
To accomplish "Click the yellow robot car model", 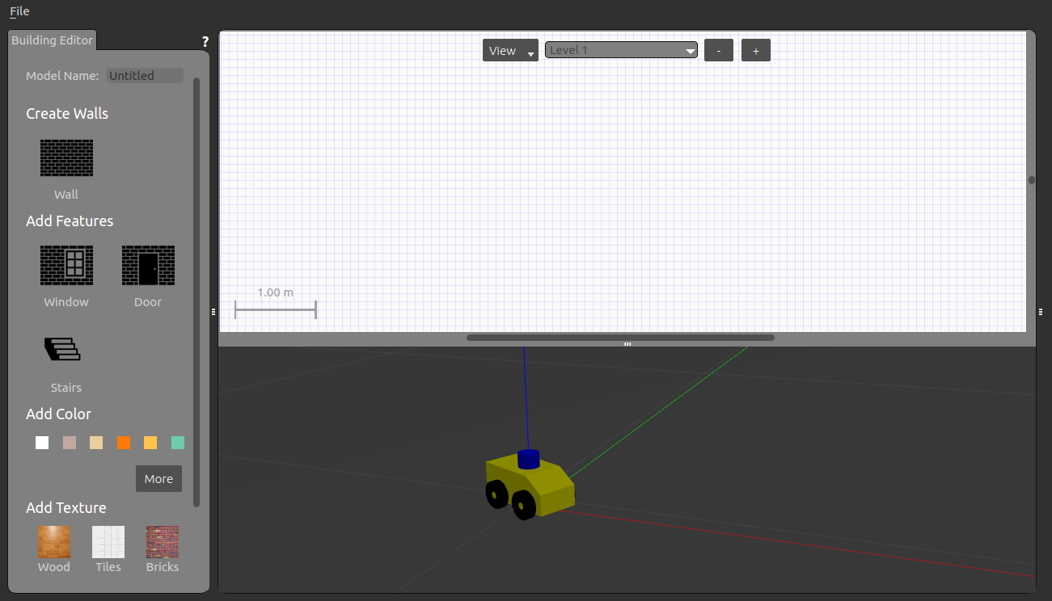I will pos(530,486).
